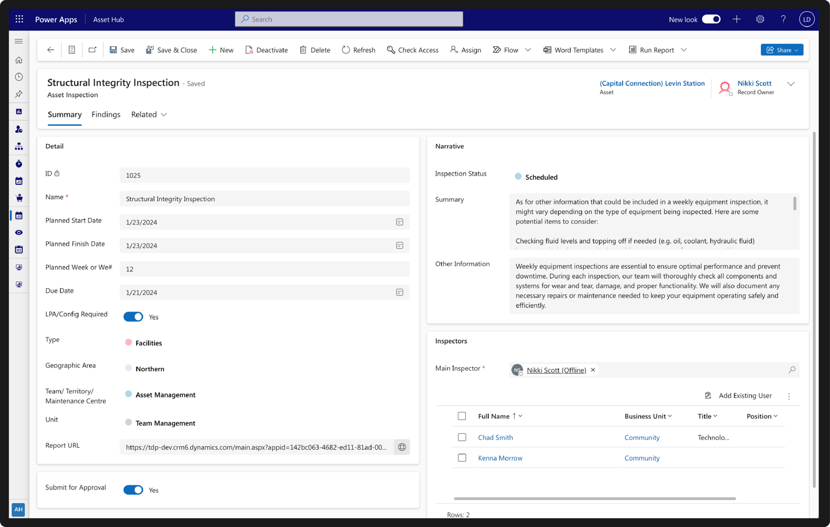Open calendar picker for Due Date

click(x=400, y=292)
